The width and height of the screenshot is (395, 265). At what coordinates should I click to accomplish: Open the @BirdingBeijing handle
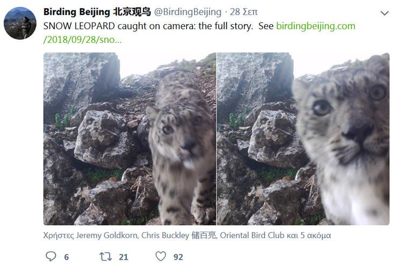pos(188,12)
